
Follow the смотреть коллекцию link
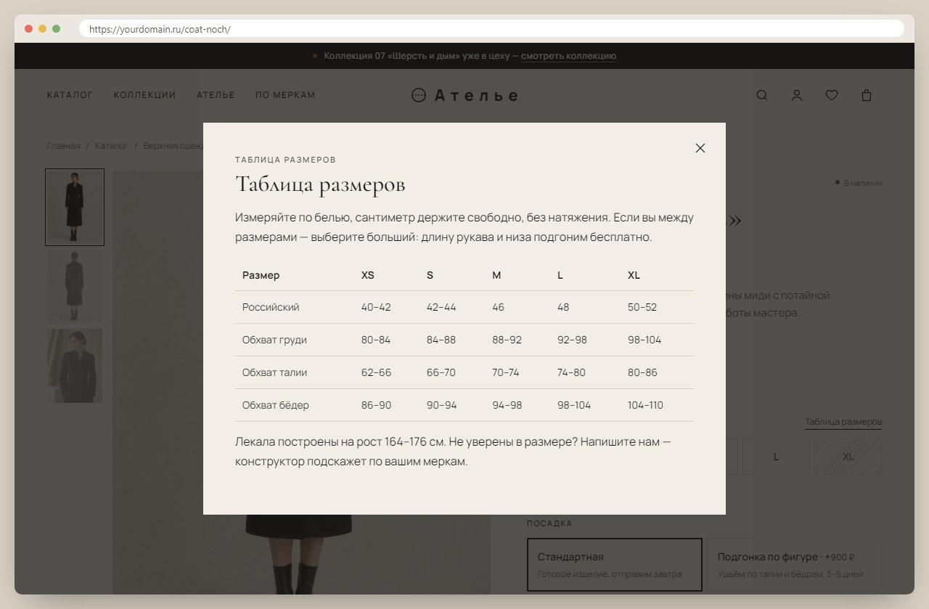click(568, 56)
